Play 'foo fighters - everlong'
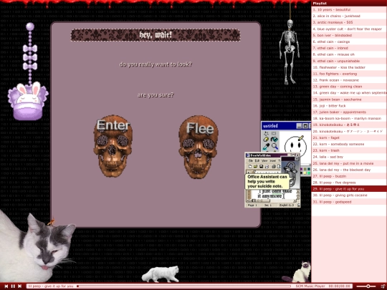Viewport: 387px width, 290px height. [x=349, y=74]
